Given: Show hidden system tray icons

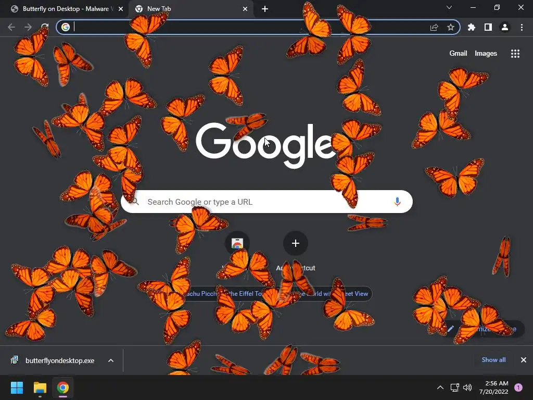Looking at the screenshot, I should [x=440, y=387].
